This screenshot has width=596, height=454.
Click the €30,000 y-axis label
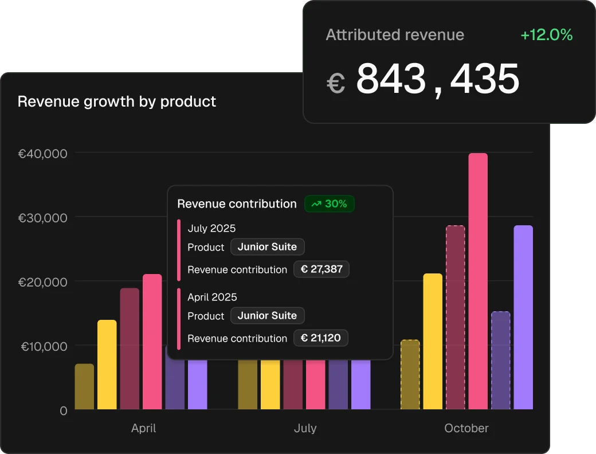(x=42, y=218)
